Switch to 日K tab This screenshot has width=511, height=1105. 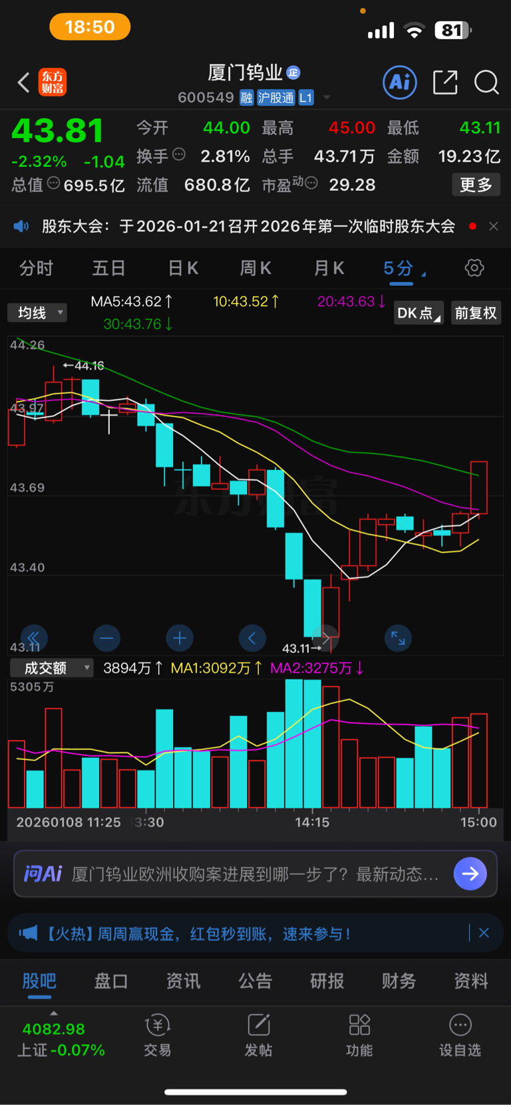[183, 268]
